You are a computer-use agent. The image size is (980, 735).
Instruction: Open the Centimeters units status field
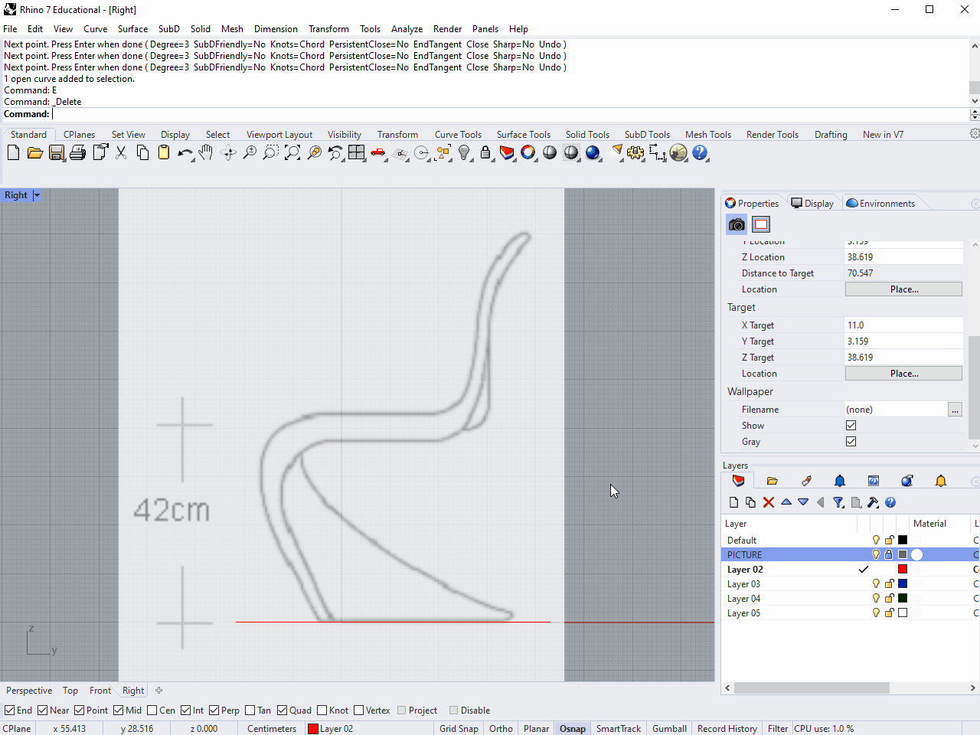coord(272,729)
